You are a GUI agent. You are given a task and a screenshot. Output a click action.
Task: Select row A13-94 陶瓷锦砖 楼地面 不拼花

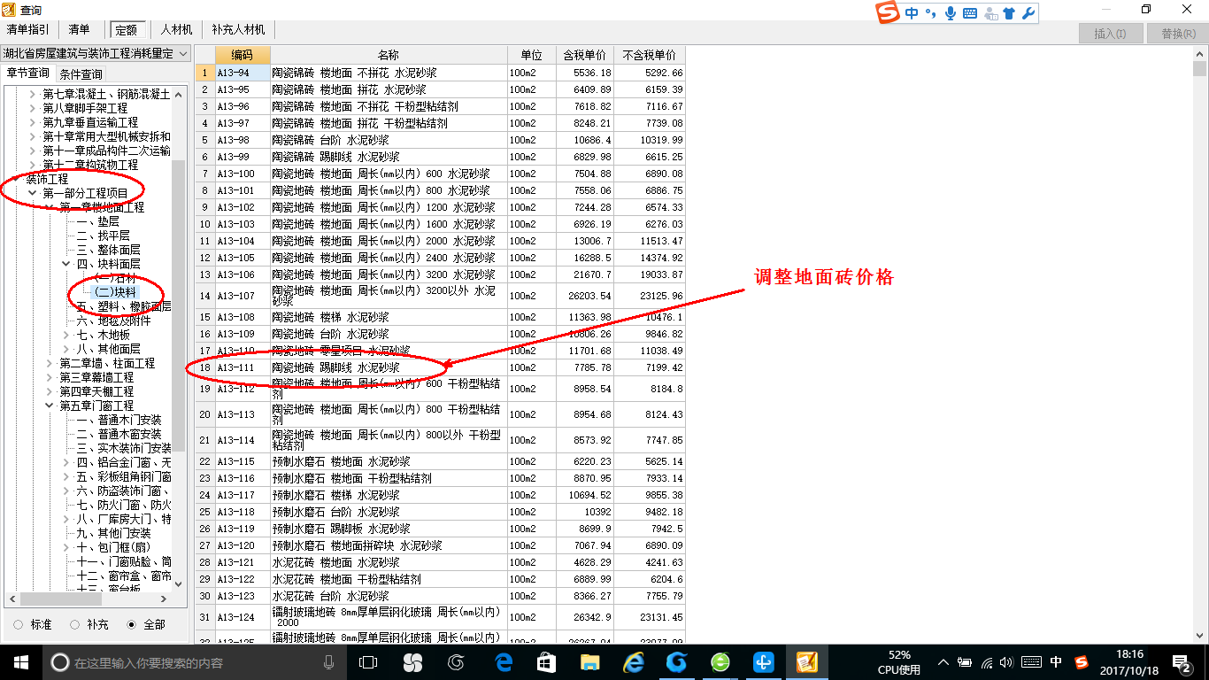pos(440,73)
